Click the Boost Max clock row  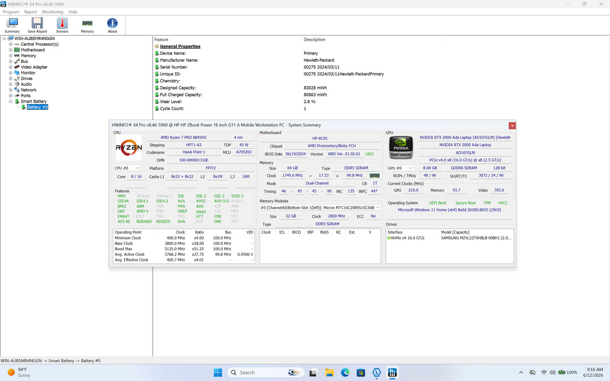tap(184, 249)
